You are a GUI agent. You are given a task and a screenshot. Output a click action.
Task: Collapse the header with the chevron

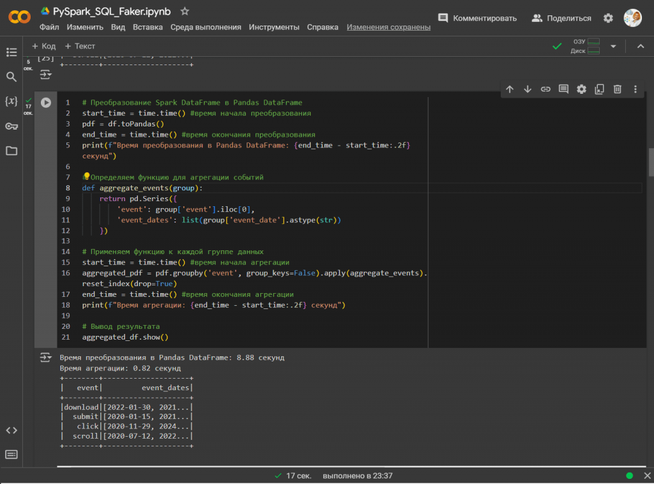pyautogui.click(x=641, y=45)
